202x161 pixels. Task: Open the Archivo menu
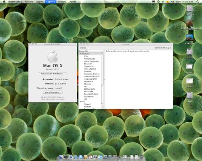click(29, 2)
